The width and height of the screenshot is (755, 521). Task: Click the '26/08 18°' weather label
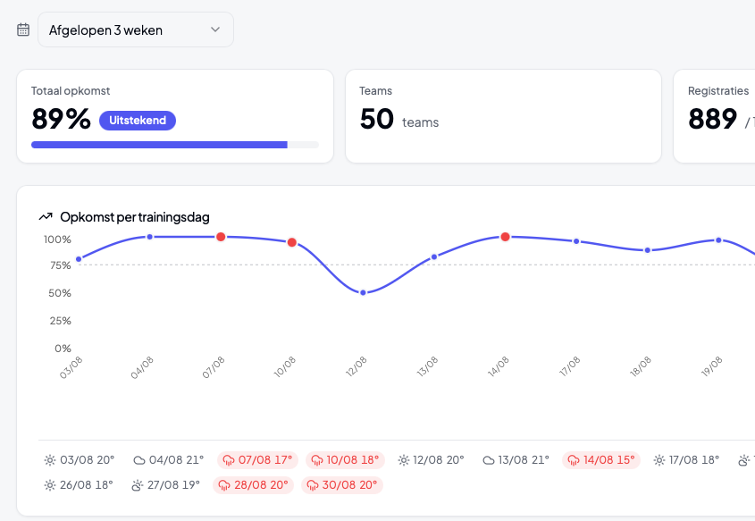86,485
